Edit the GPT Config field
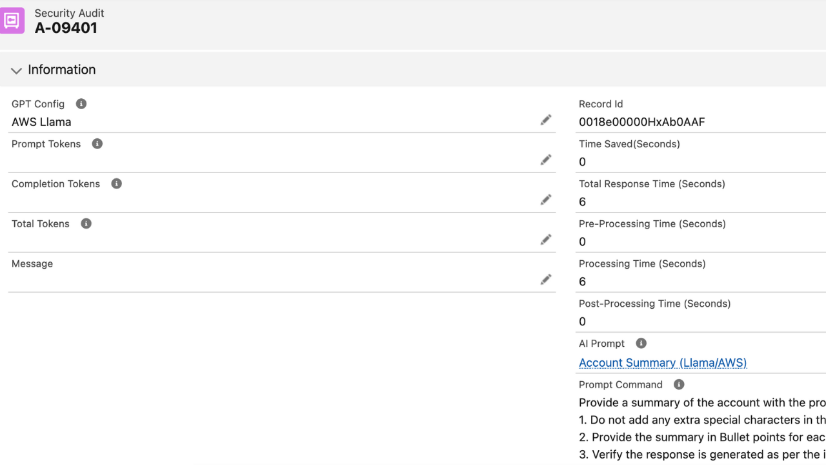This screenshot has height=465, width=826. pyautogui.click(x=546, y=120)
